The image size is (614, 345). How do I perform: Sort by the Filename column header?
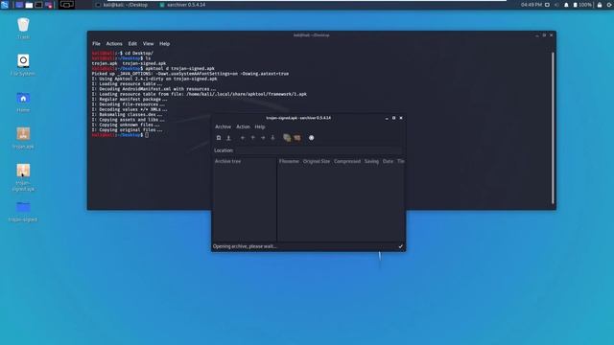(289, 161)
